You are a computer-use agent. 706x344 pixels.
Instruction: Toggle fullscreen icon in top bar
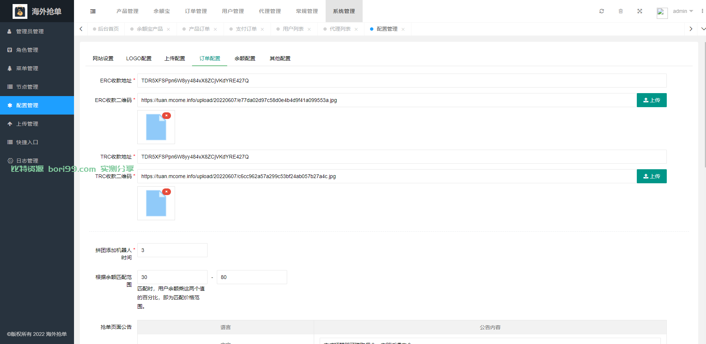coord(640,11)
